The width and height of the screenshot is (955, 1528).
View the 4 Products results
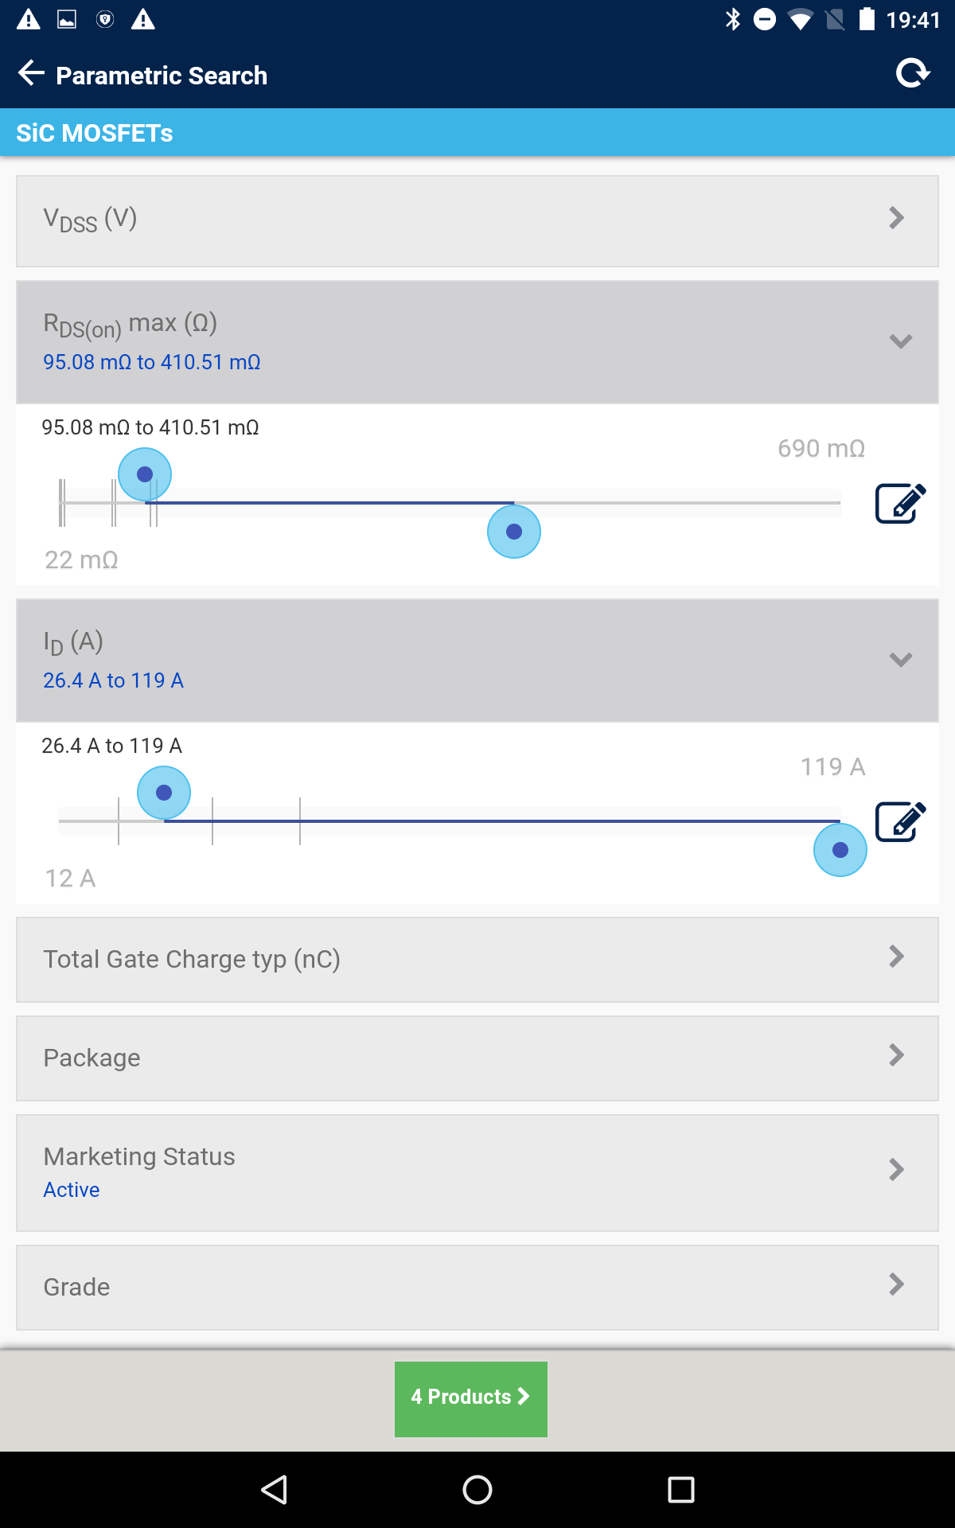tap(471, 1399)
